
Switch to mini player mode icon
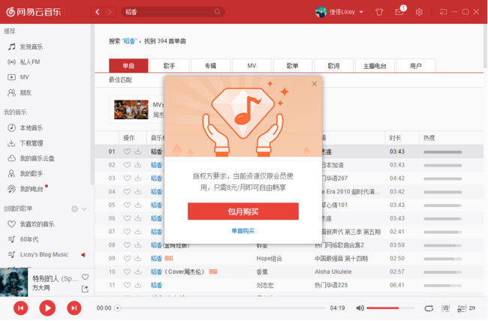(x=443, y=12)
